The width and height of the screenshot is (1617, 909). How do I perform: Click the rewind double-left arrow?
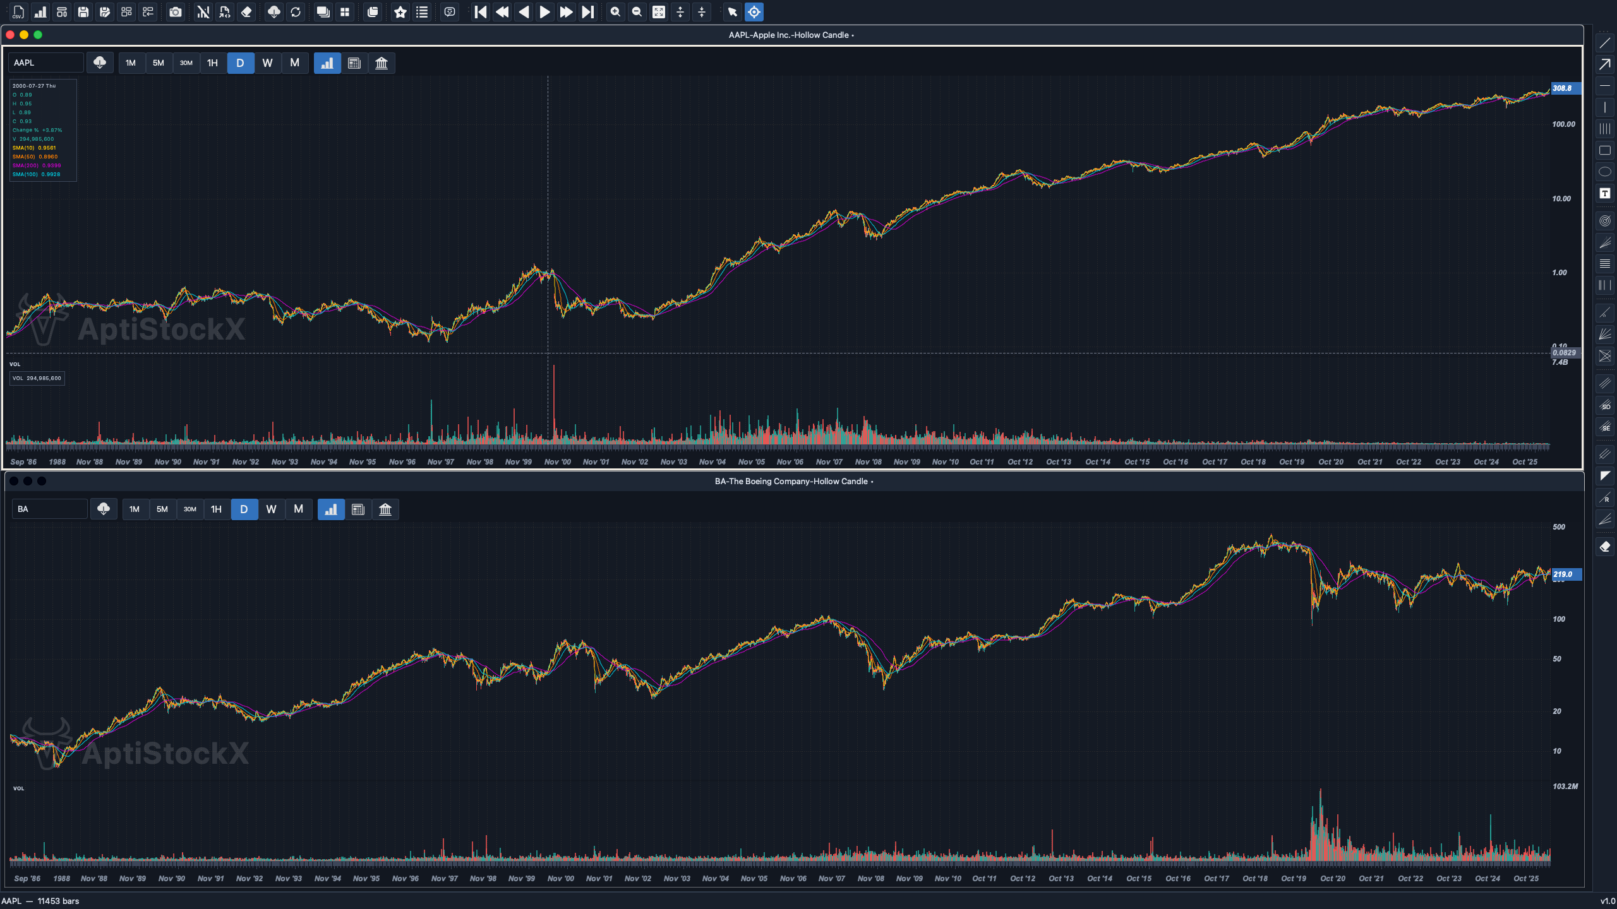click(x=502, y=12)
